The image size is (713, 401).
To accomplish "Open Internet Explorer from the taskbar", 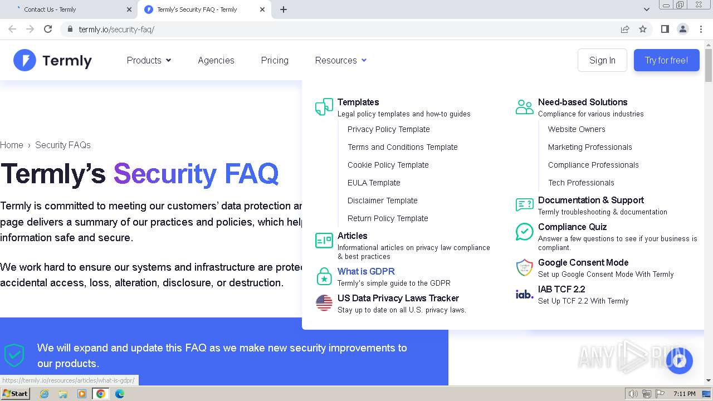I will (x=44, y=394).
